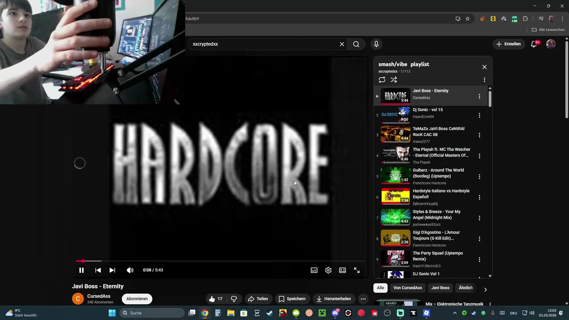Click the Teilen share button
This screenshot has height=320, width=569.
point(258,299)
